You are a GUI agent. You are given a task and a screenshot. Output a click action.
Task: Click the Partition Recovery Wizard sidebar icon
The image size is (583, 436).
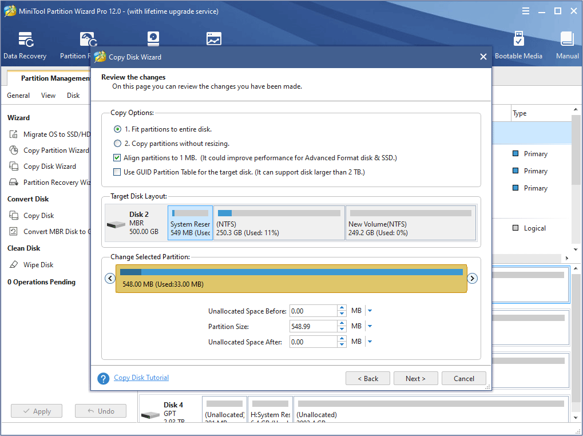point(14,182)
